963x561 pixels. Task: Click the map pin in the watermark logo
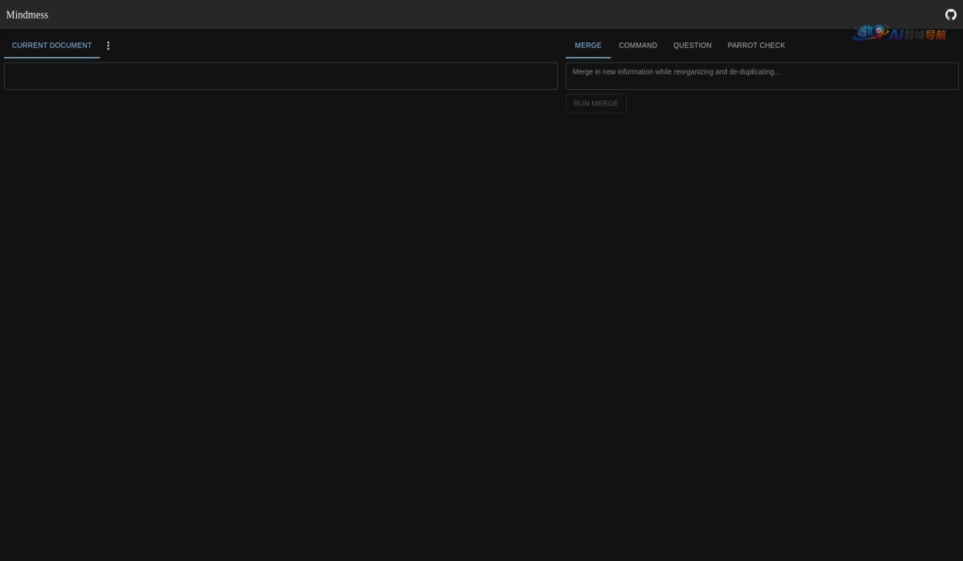tap(880, 31)
